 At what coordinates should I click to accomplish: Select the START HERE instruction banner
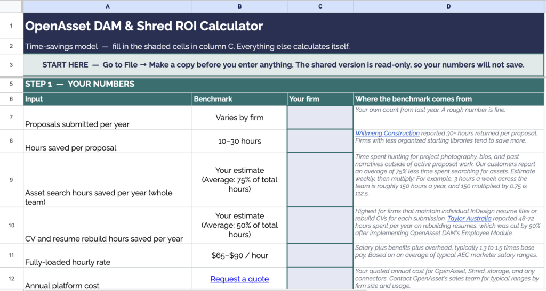[284, 65]
